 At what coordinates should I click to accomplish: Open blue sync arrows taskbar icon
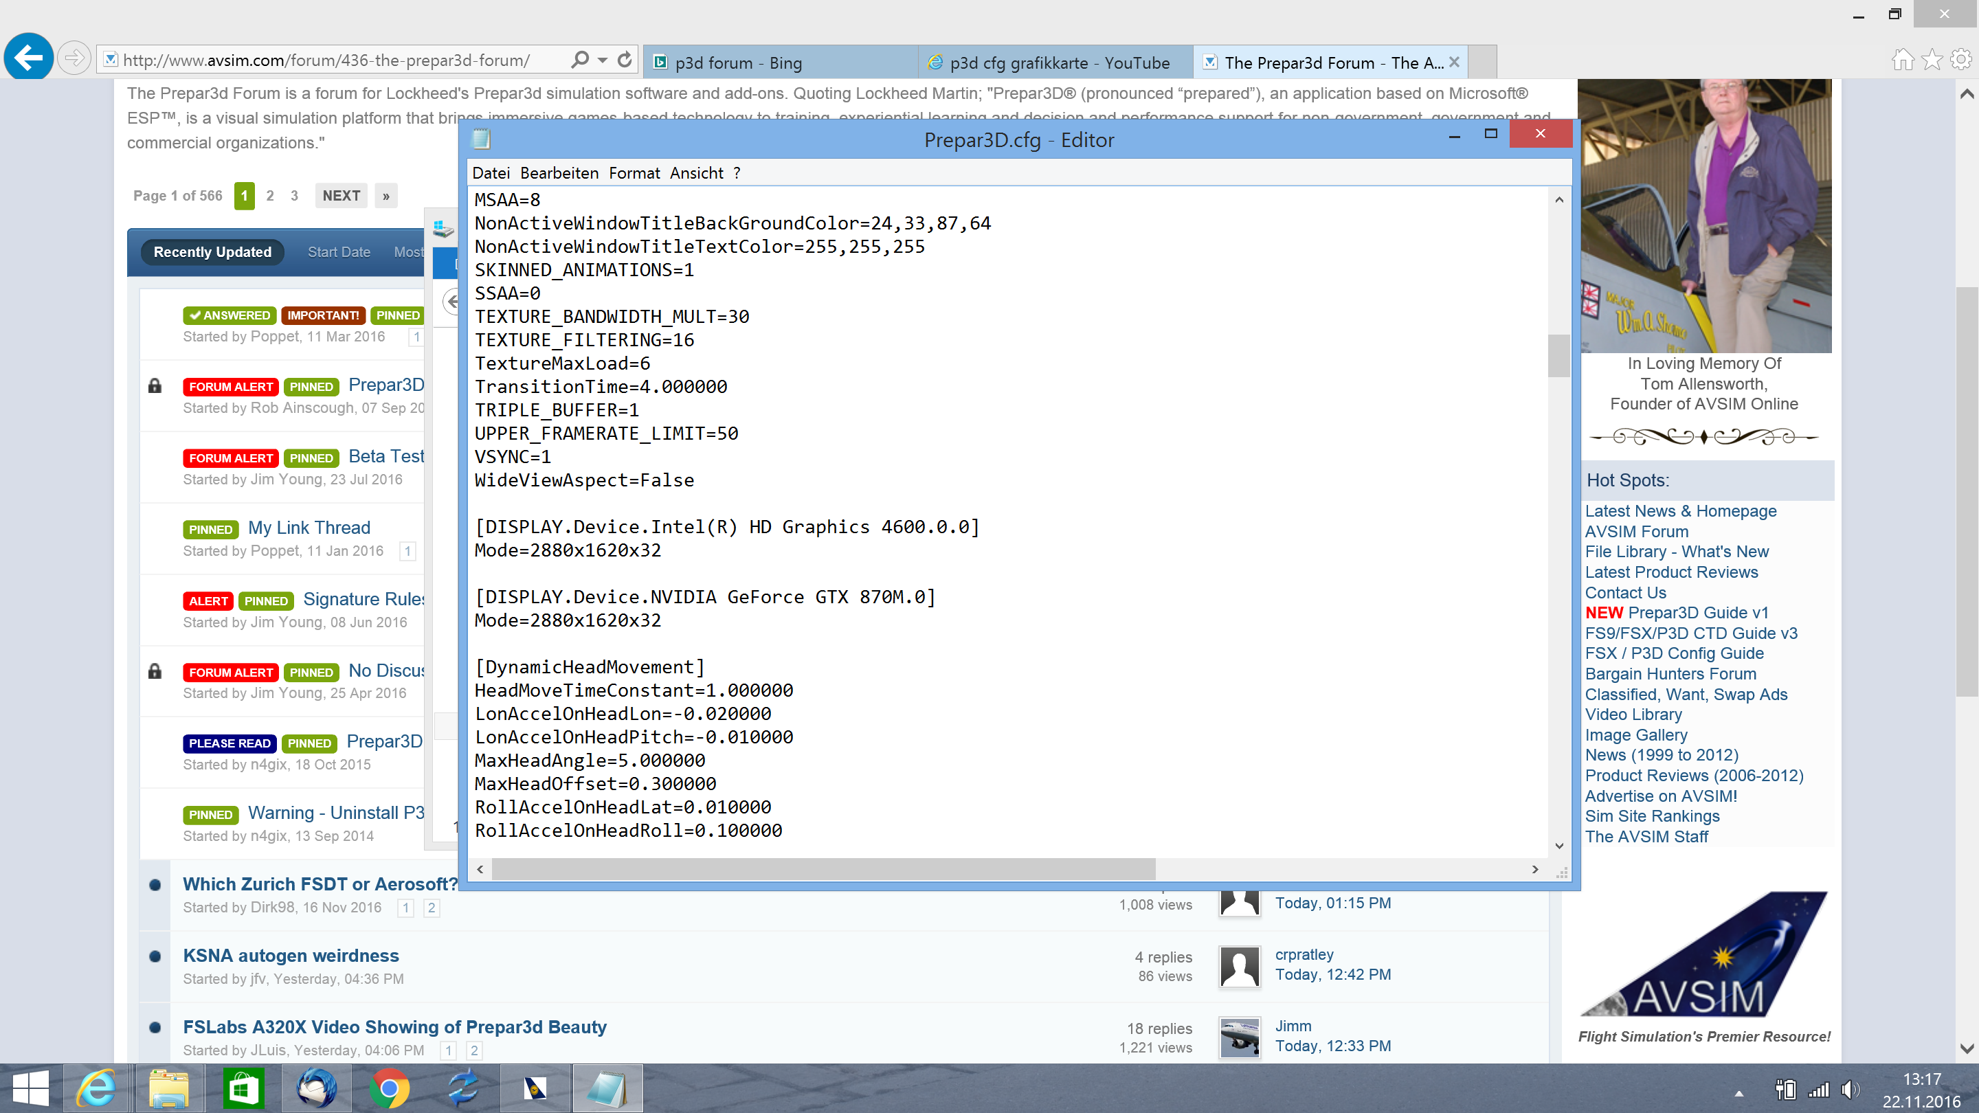(x=462, y=1088)
